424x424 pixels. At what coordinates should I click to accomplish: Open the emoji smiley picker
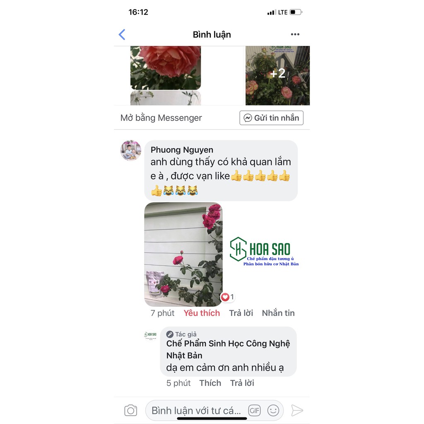click(273, 410)
